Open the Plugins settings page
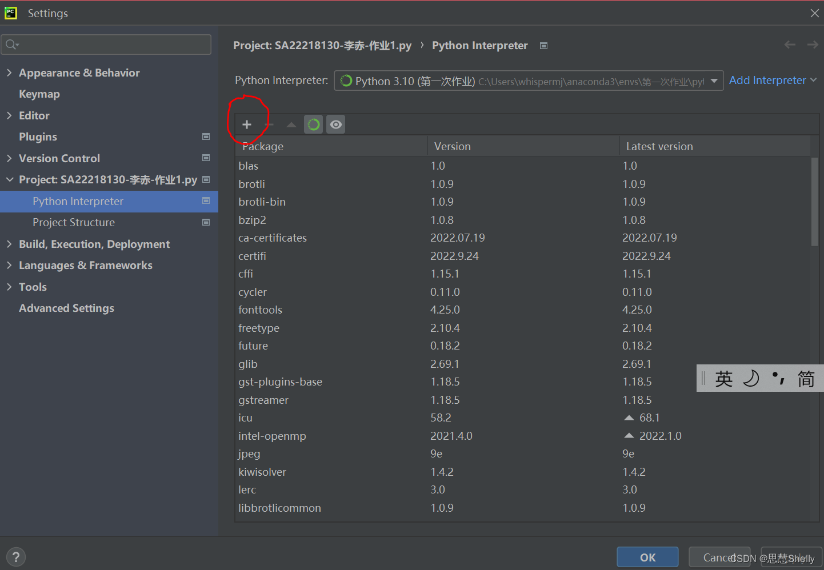 38,137
